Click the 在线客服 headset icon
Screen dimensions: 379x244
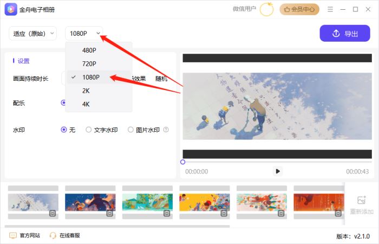(53, 235)
